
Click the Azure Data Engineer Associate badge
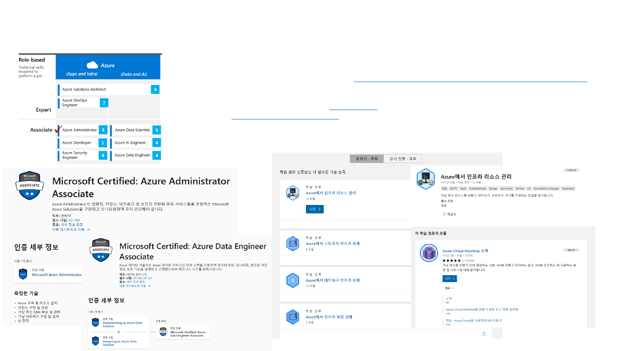point(101,249)
